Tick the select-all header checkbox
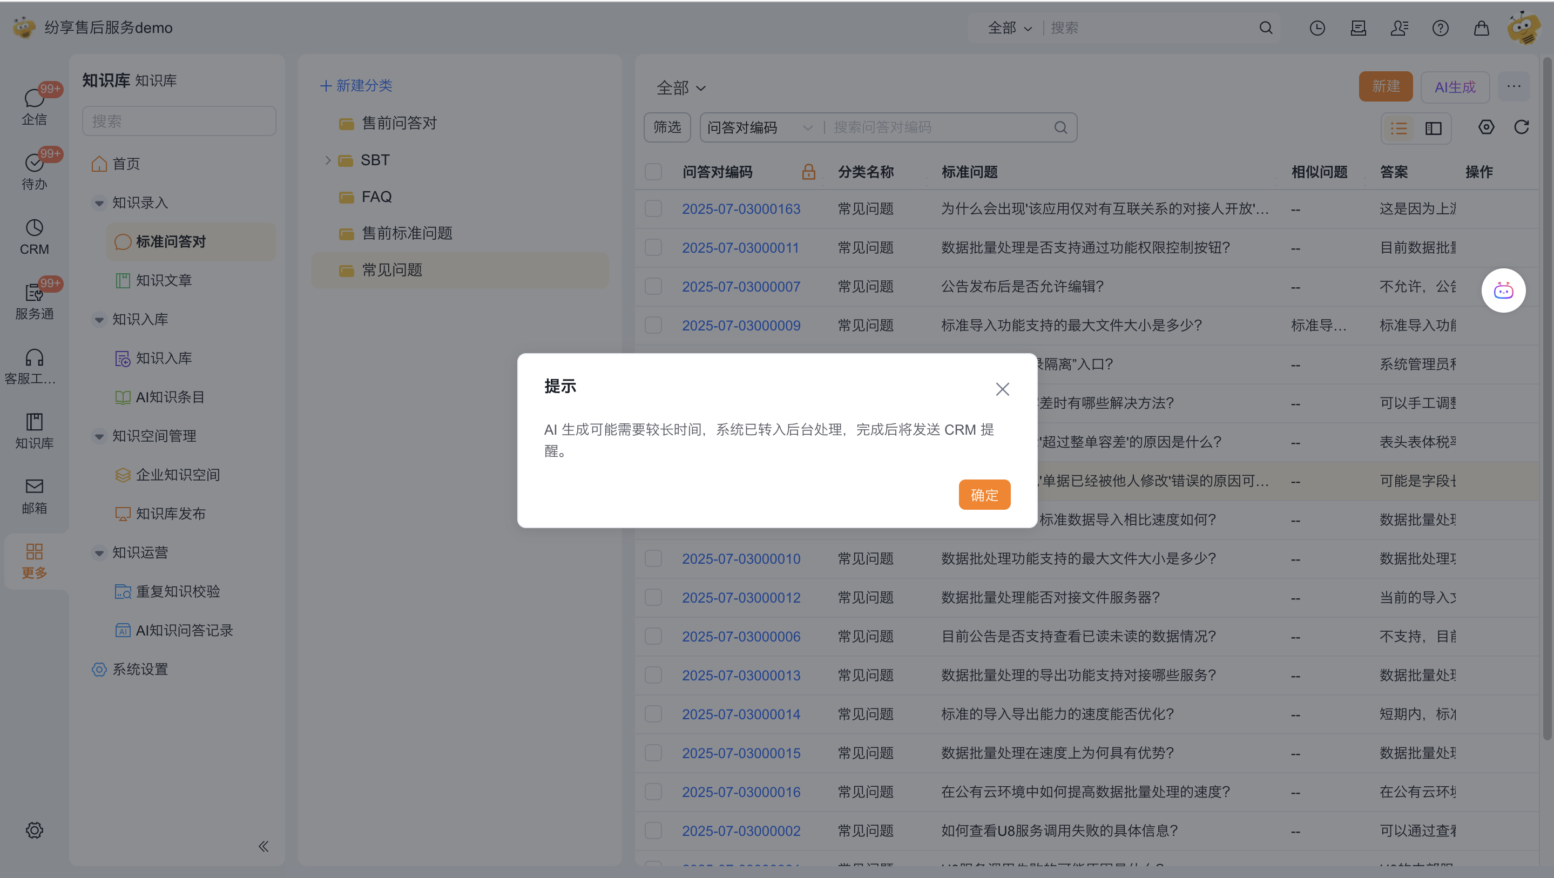1554x878 pixels. click(653, 172)
